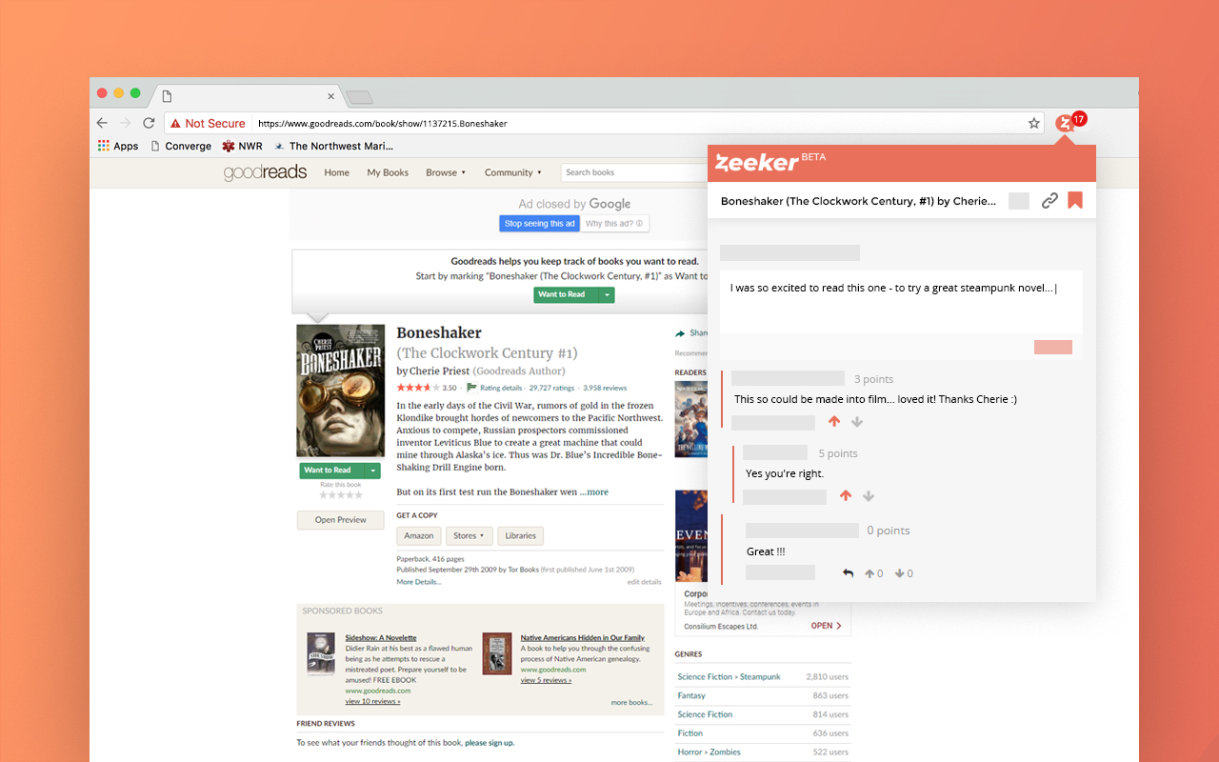This screenshot has width=1219, height=762.
Task: Click 'Want to Read' button in top banner
Action: [x=566, y=294]
